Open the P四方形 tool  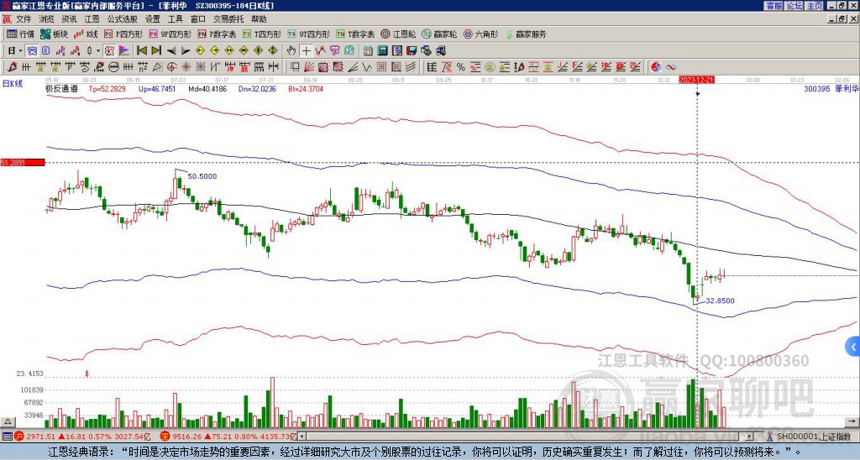point(124,34)
